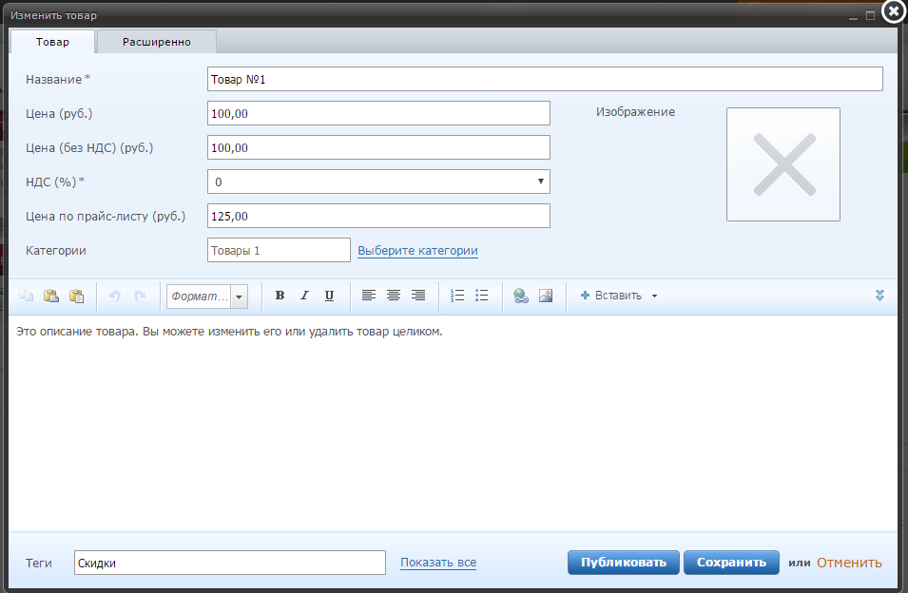Maximize the Изменить товар dialog
Image resolution: width=908 pixels, height=593 pixels.
click(x=870, y=15)
